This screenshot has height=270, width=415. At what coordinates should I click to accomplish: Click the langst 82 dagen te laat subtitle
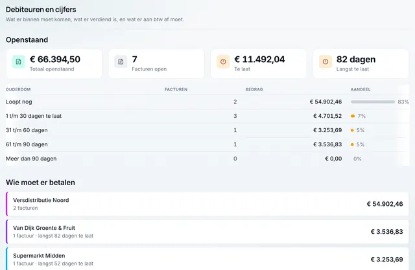(65, 236)
